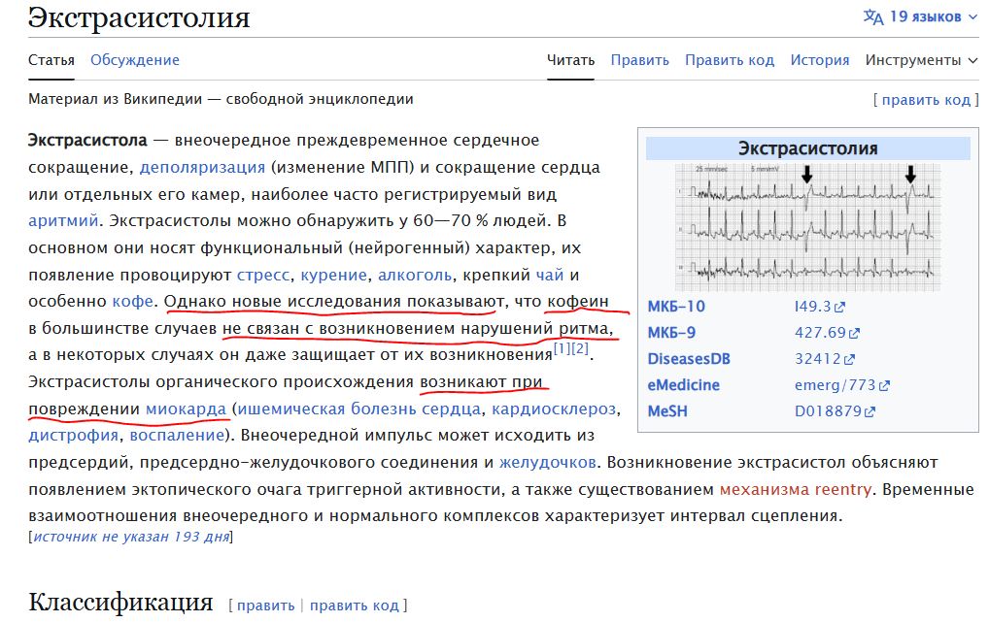
Task: Follow the миокарда link
Action: click(x=186, y=409)
